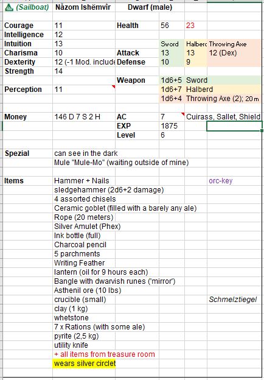Select the 'Dwarf (male)' cell

[150, 7]
